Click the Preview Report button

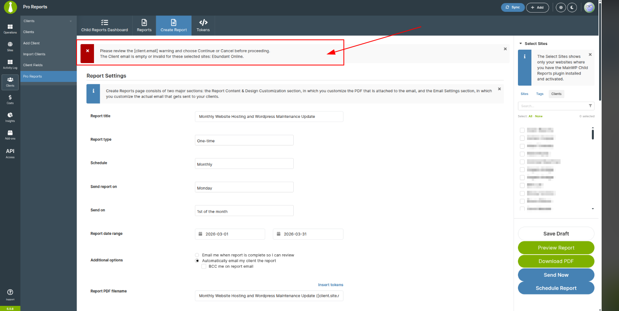(556, 248)
